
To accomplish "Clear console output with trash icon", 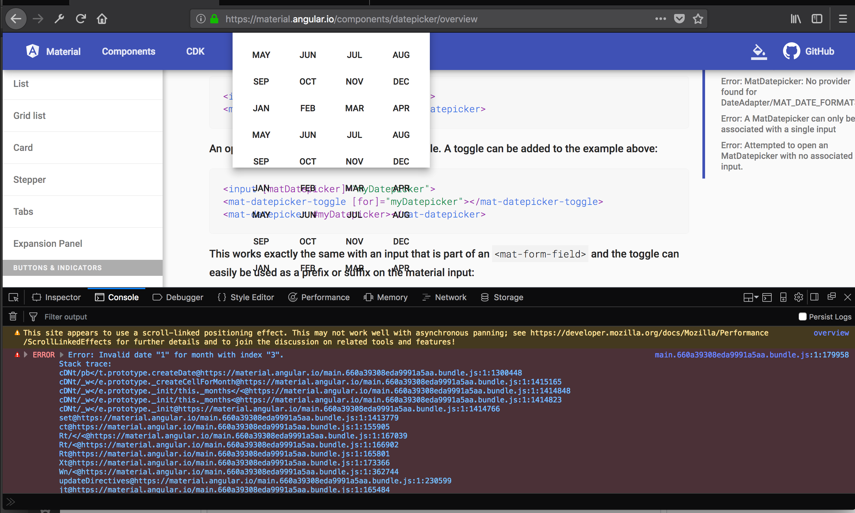I will click(x=13, y=316).
